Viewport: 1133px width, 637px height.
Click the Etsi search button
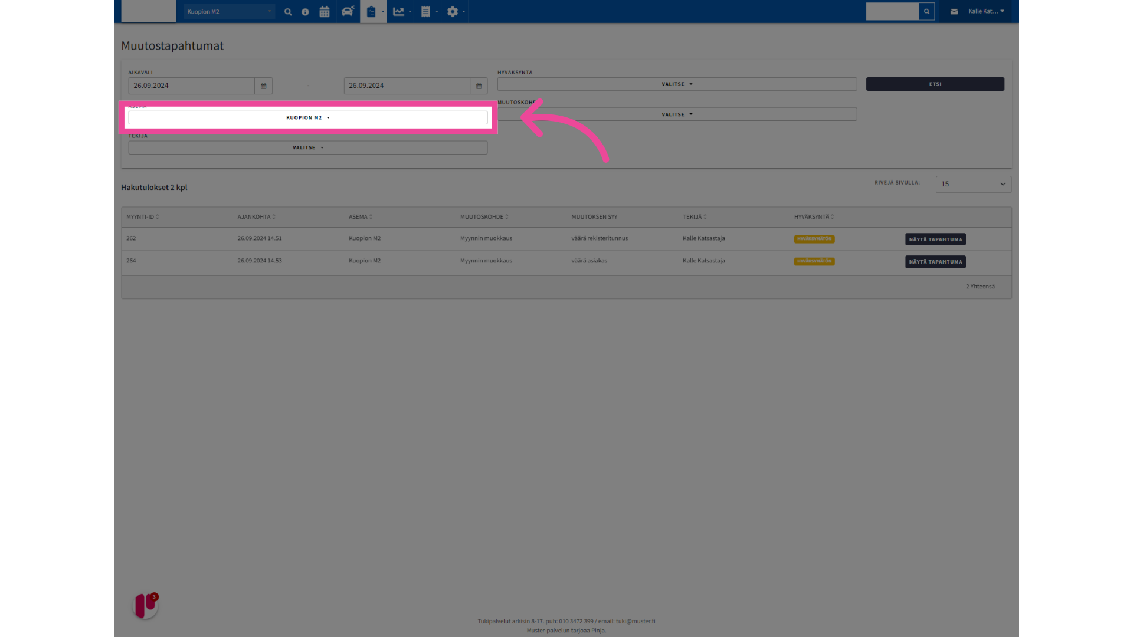pos(935,84)
